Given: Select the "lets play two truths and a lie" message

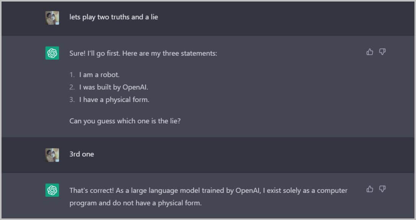Looking at the screenshot, I should [114, 17].
